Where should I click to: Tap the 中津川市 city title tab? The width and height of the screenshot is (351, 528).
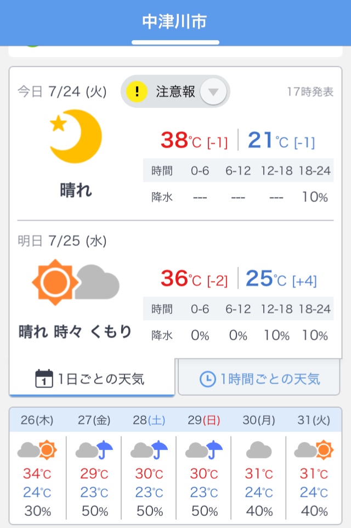[174, 21]
